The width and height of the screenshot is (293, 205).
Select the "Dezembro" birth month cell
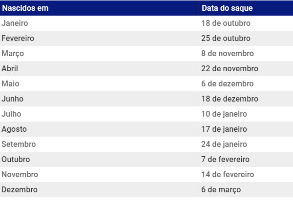click(x=20, y=189)
